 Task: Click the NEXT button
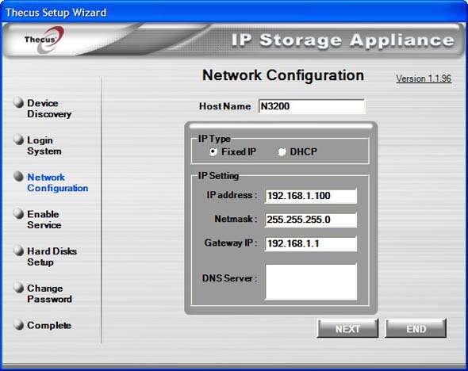347,329
